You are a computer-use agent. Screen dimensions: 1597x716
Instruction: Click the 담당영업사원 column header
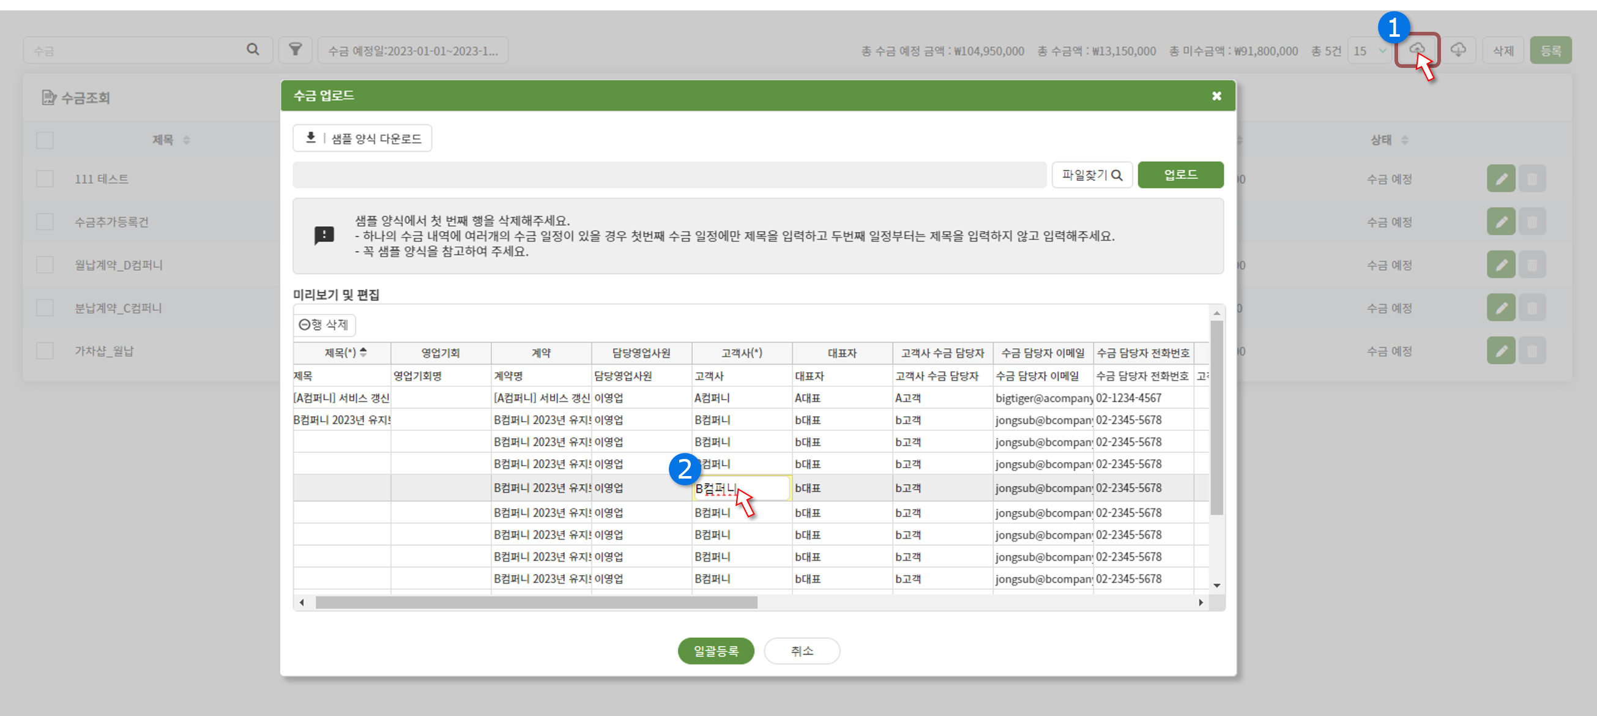pos(642,353)
